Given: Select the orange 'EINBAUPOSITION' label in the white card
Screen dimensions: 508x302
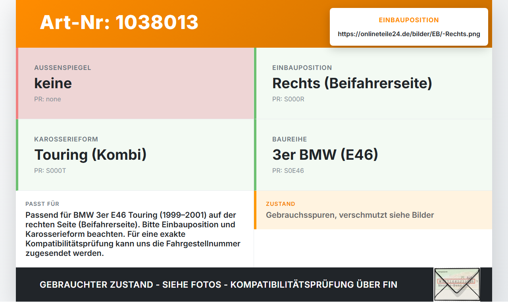Looking at the screenshot, I should point(409,20).
